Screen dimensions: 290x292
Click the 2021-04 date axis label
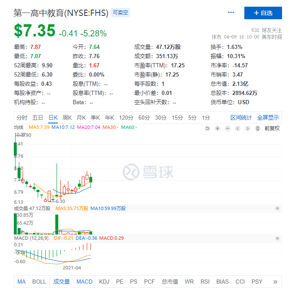(72, 268)
